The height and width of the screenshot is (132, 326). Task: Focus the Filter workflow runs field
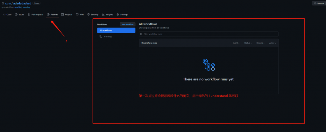[209, 34]
